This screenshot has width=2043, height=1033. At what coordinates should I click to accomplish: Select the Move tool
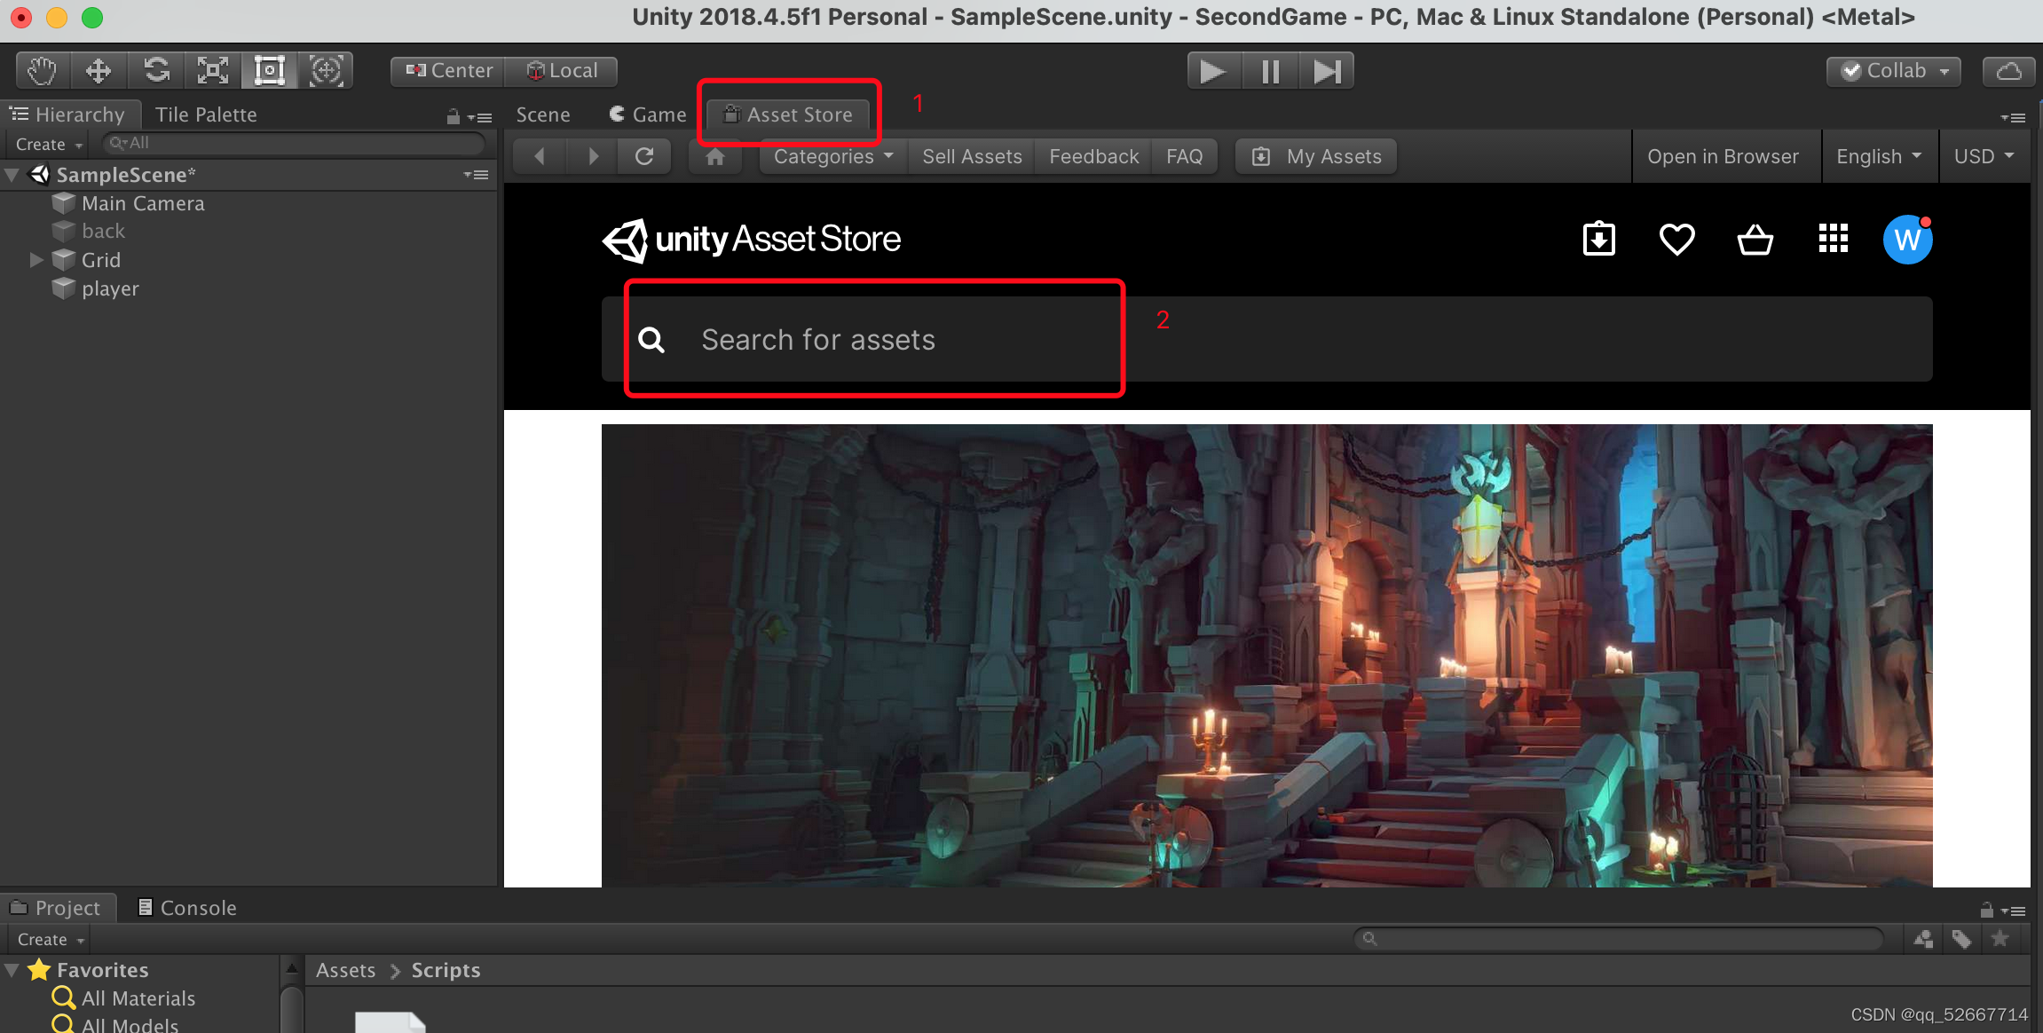click(x=98, y=70)
